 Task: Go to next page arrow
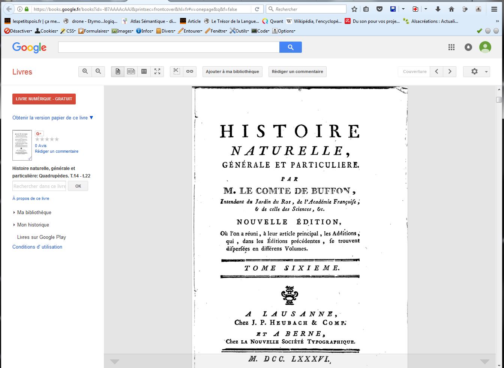pyautogui.click(x=450, y=72)
